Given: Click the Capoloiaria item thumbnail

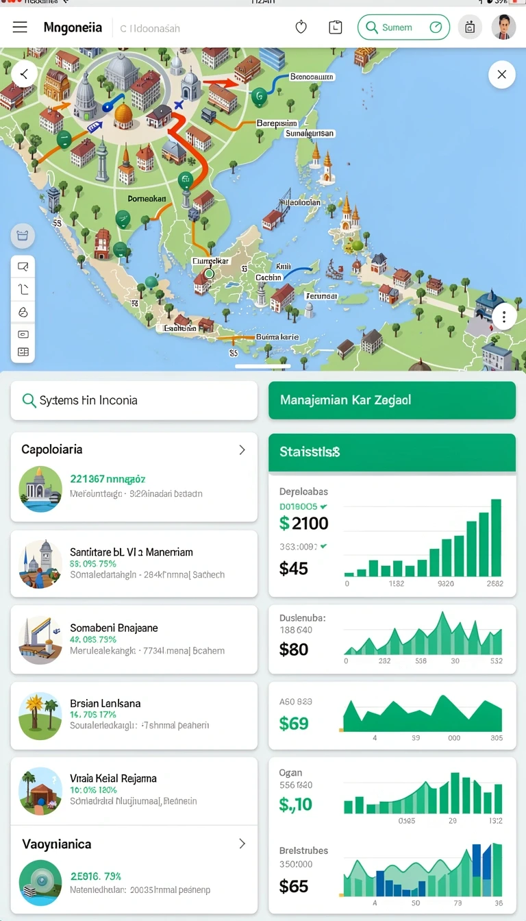Looking at the screenshot, I should pyautogui.click(x=40, y=488).
